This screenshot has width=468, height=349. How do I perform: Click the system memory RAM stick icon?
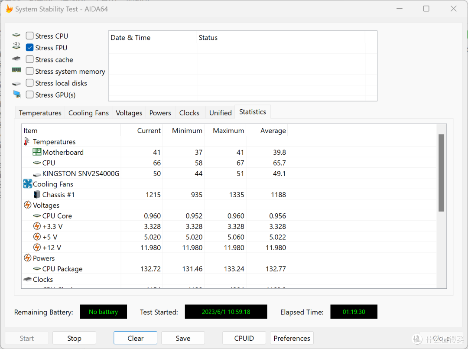[16, 70]
